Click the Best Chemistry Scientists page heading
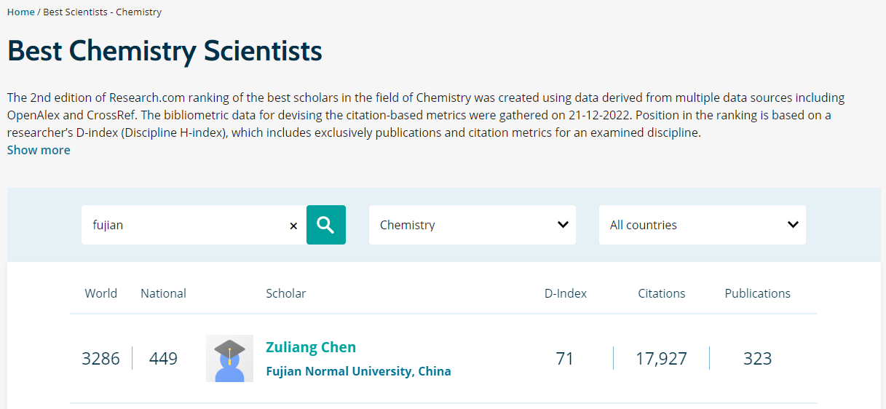886x409 pixels. pos(165,52)
